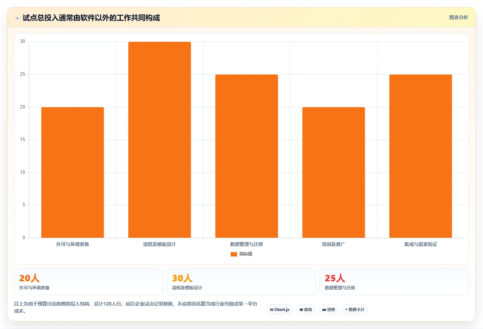Click the 指标值 legend label
Screen dimensions: 483x329
coord(246,254)
